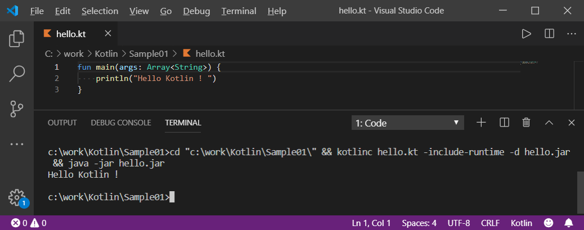Change language mode via 'Kotlin' status item
The width and height of the screenshot is (584, 230).
[522, 223]
